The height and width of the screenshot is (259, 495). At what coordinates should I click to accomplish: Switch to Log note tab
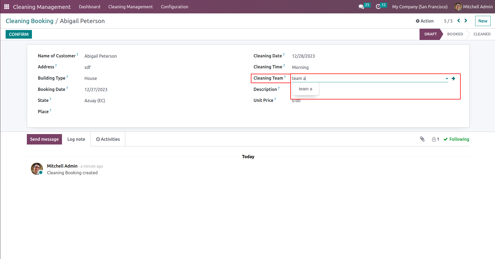76,139
